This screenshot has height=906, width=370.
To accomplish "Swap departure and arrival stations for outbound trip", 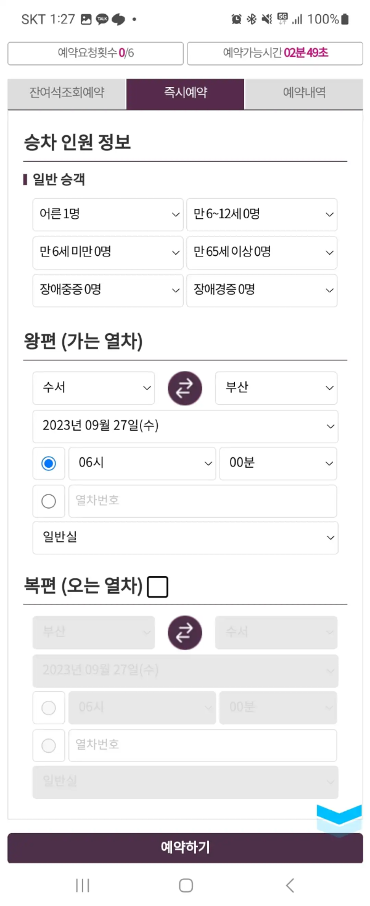I will pyautogui.click(x=185, y=388).
